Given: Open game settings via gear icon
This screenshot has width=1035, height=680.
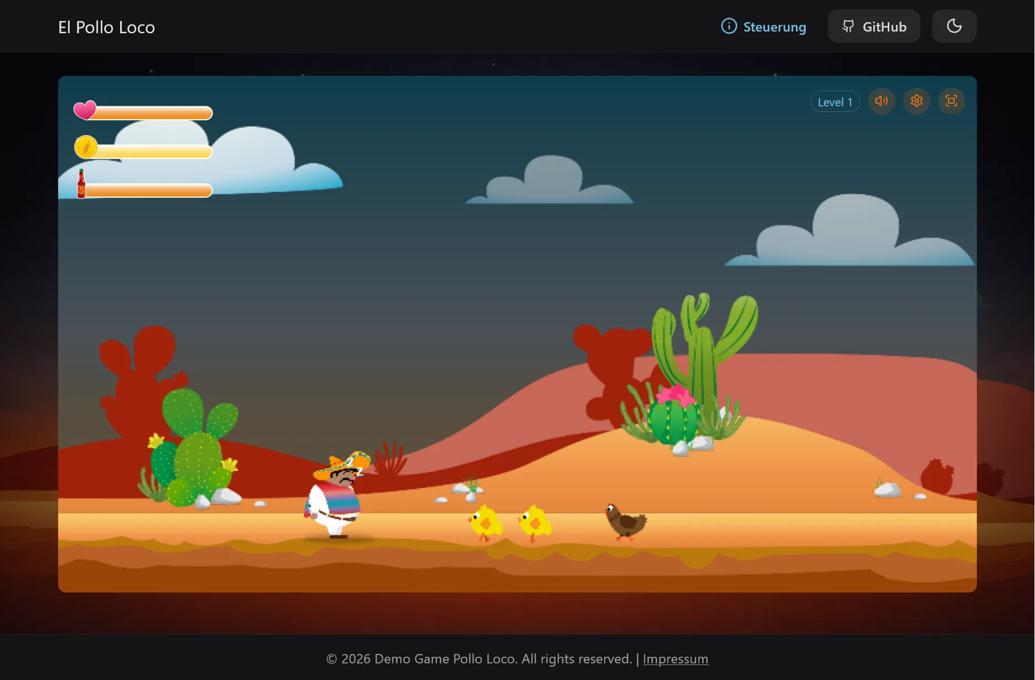Looking at the screenshot, I should click(x=916, y=101).
